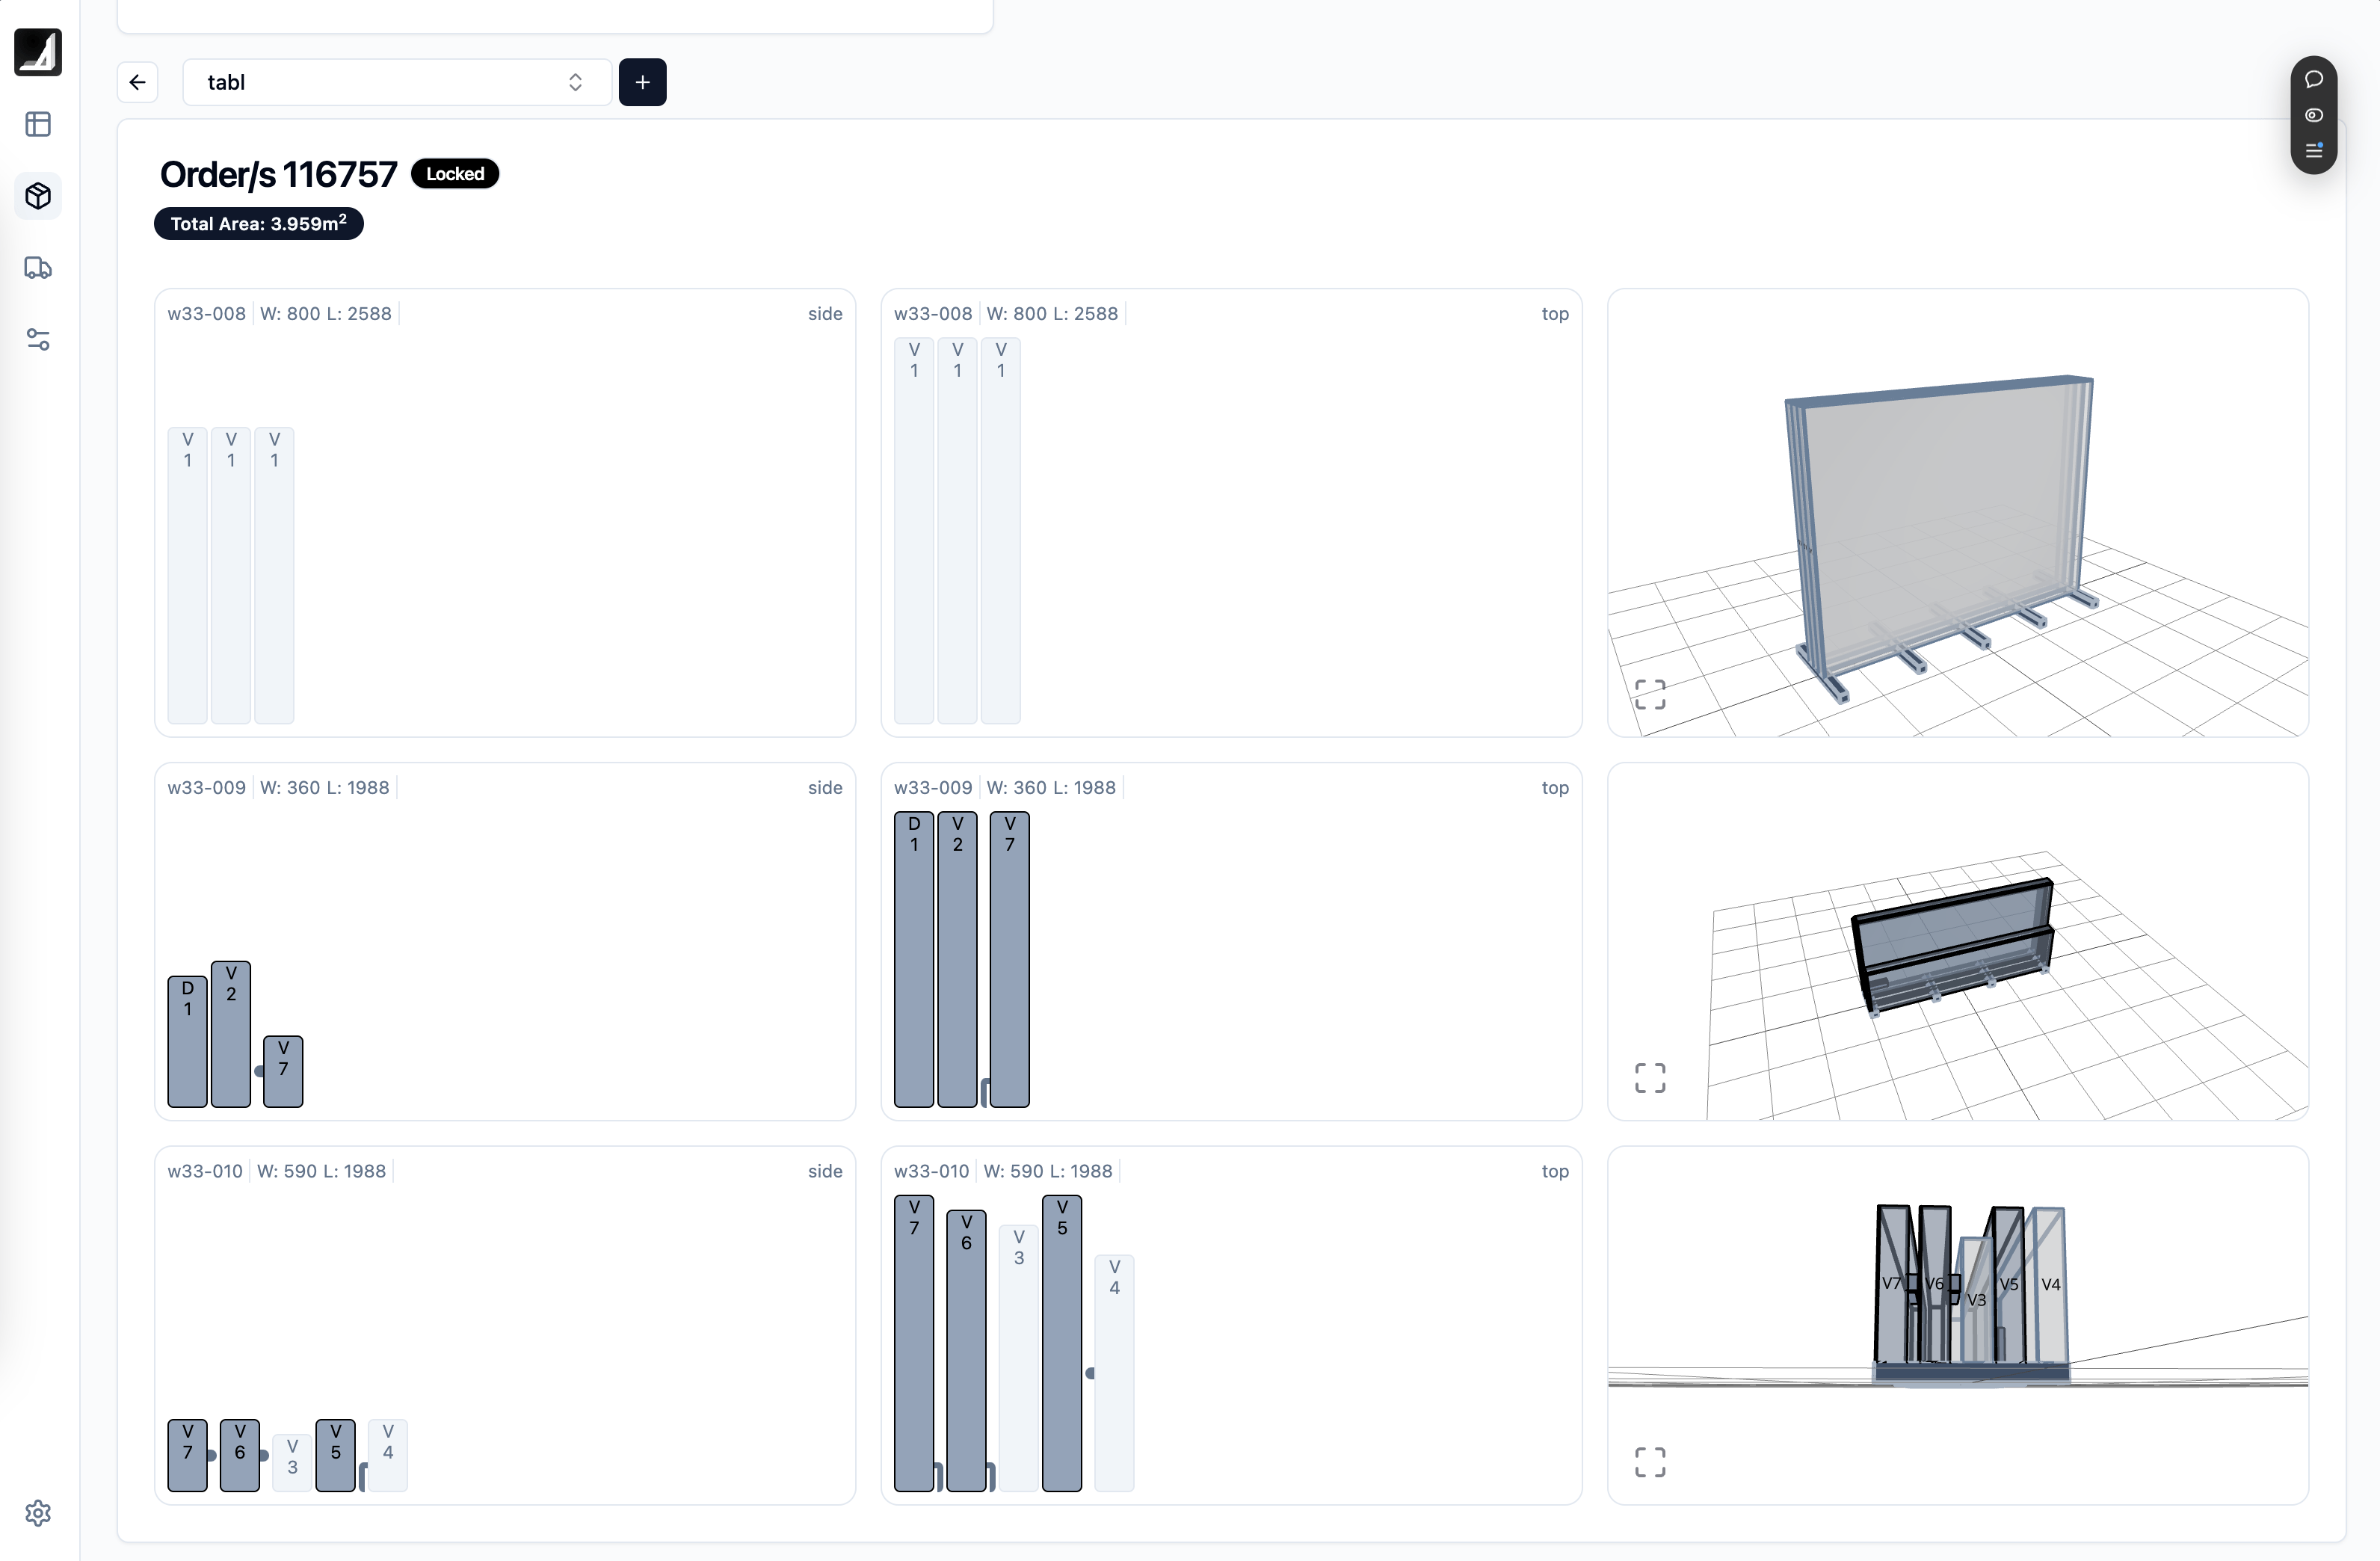Select V5 panel in w33-010 top view
The height and width of the screenshot is (1561, 2380).
[x=1062, y=1344]
